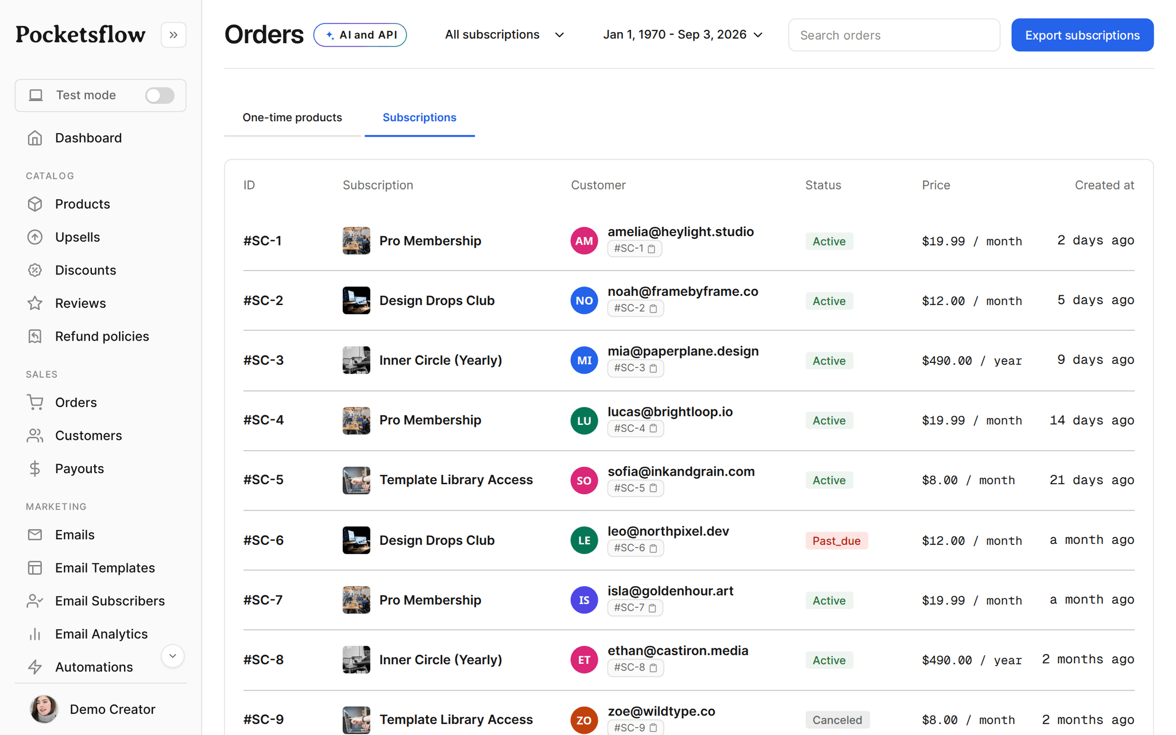Image resolution: width=1176 pixels, height=735 pixels.
Task: Click the MI avatar for mia@paperplane.design
Action: click(584, 360)
